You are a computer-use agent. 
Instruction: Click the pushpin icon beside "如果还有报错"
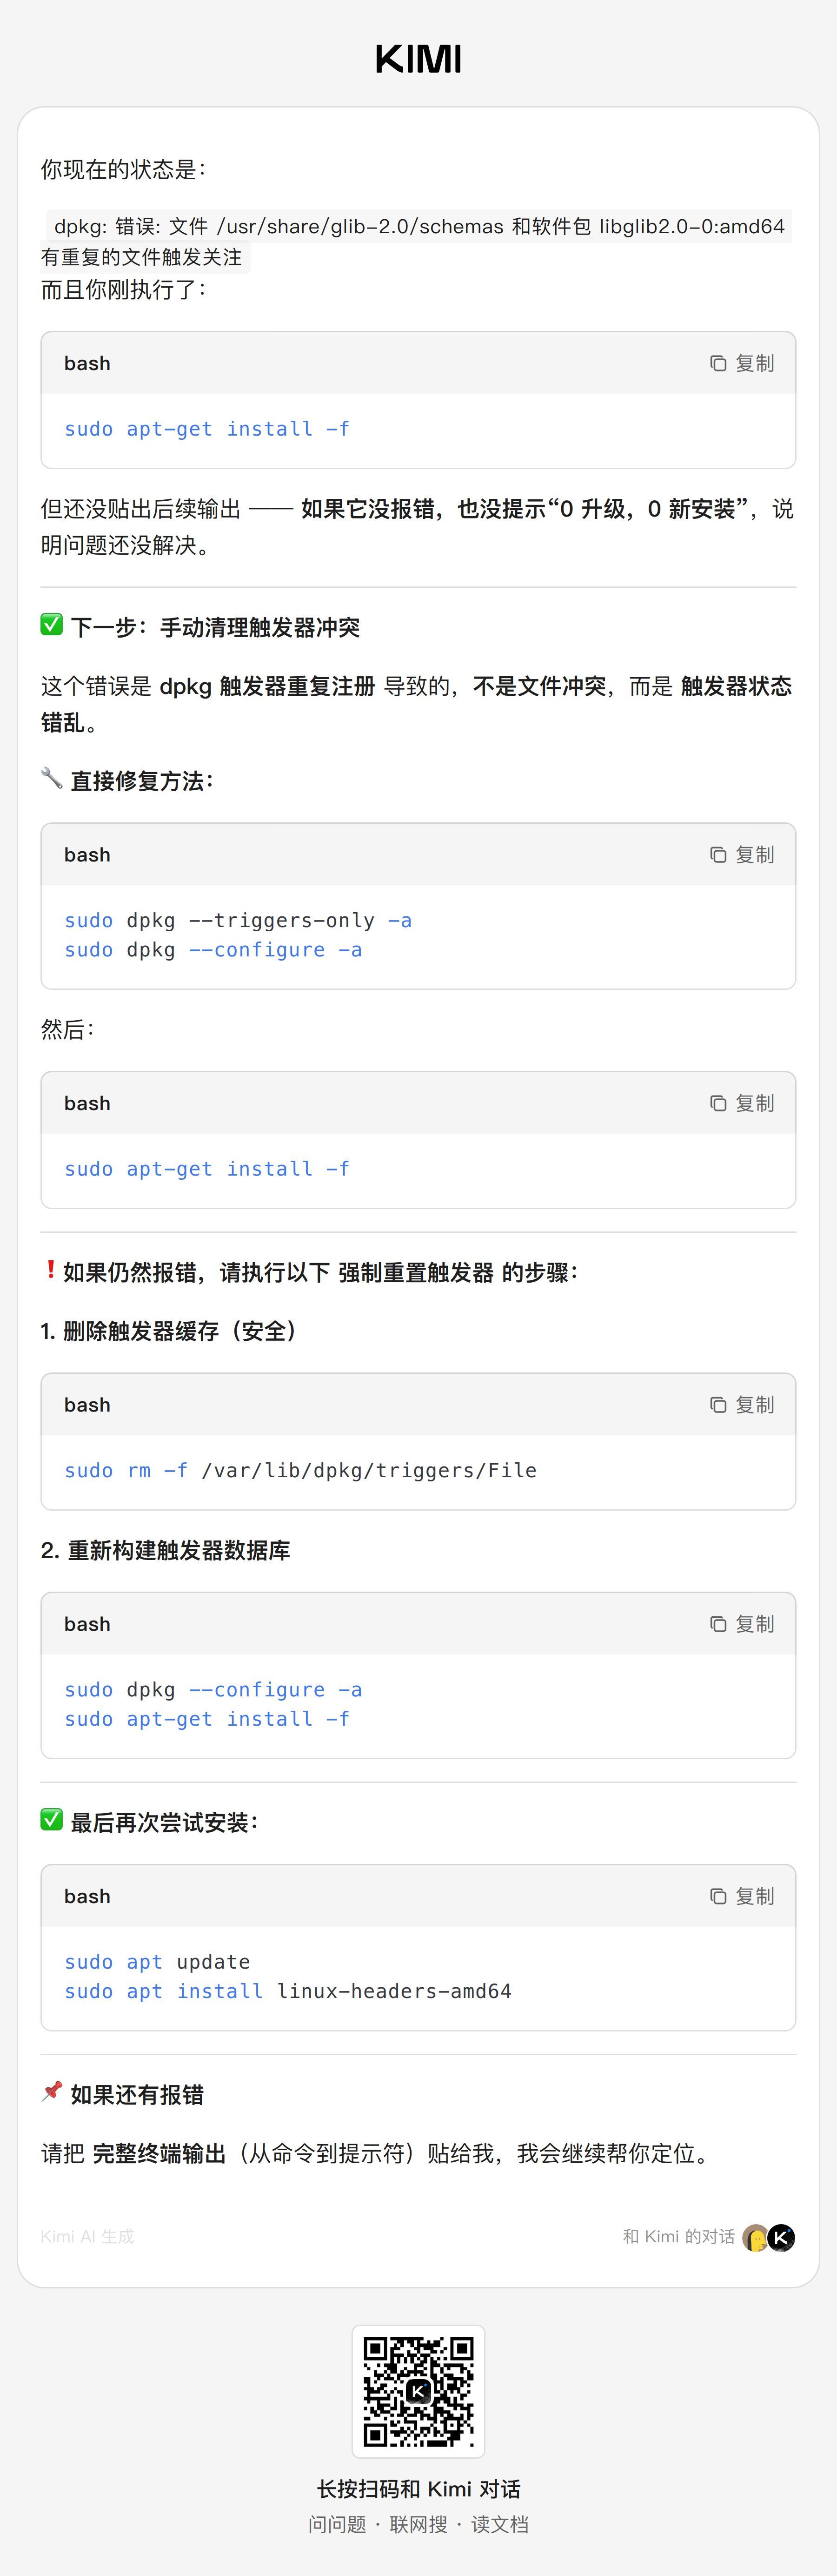tap(52, 2092)
